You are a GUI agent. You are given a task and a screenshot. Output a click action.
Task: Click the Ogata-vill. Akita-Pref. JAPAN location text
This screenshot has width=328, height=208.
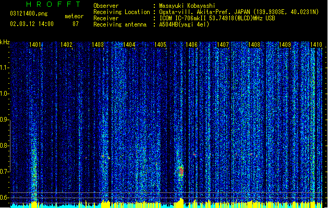tap(239, 12)
